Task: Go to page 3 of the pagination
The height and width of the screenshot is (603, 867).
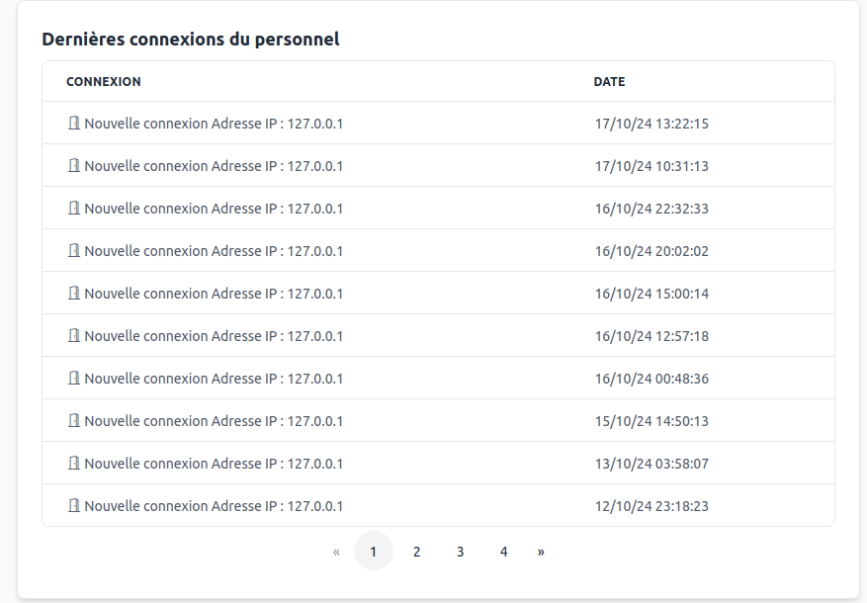Action: (x=460, y=551)
